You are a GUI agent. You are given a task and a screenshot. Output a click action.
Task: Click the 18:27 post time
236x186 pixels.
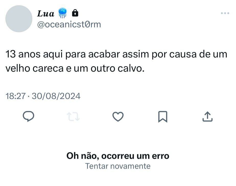coord(16,96)
